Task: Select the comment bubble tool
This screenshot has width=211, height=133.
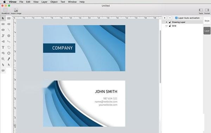Action: pyautogui.click(x=3, y=71)
